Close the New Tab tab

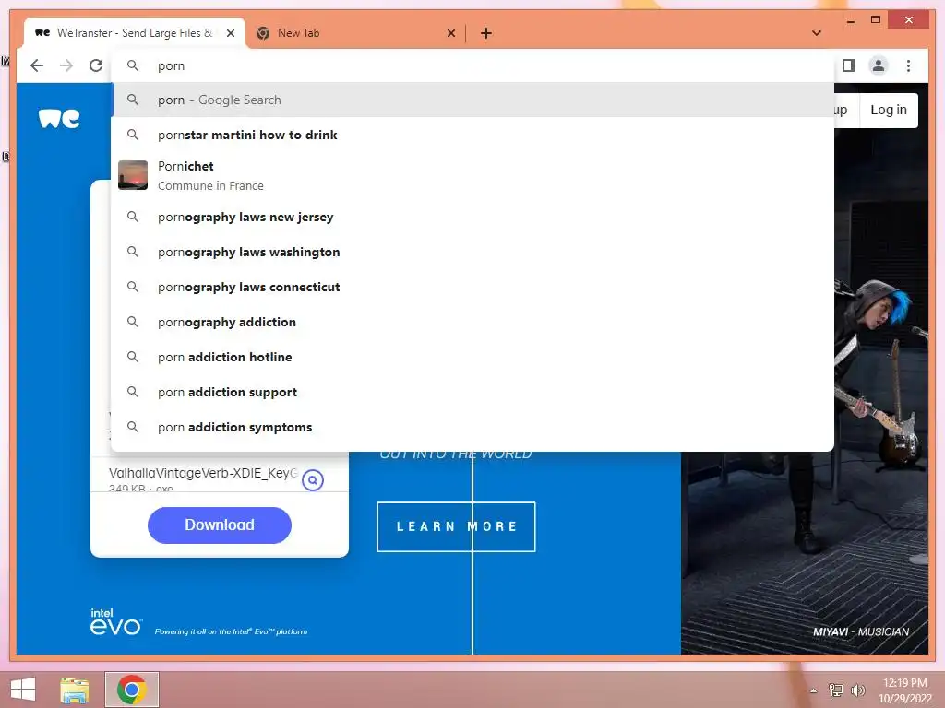(x=450, y=33)
